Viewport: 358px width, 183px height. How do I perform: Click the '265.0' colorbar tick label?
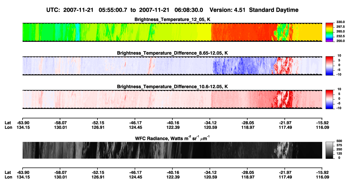point(340,32)
